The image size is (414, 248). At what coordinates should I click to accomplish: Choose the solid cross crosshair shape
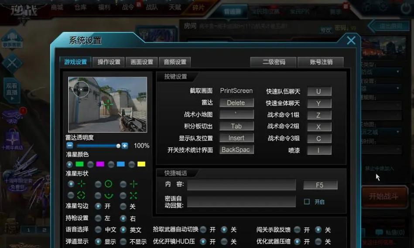123,184
